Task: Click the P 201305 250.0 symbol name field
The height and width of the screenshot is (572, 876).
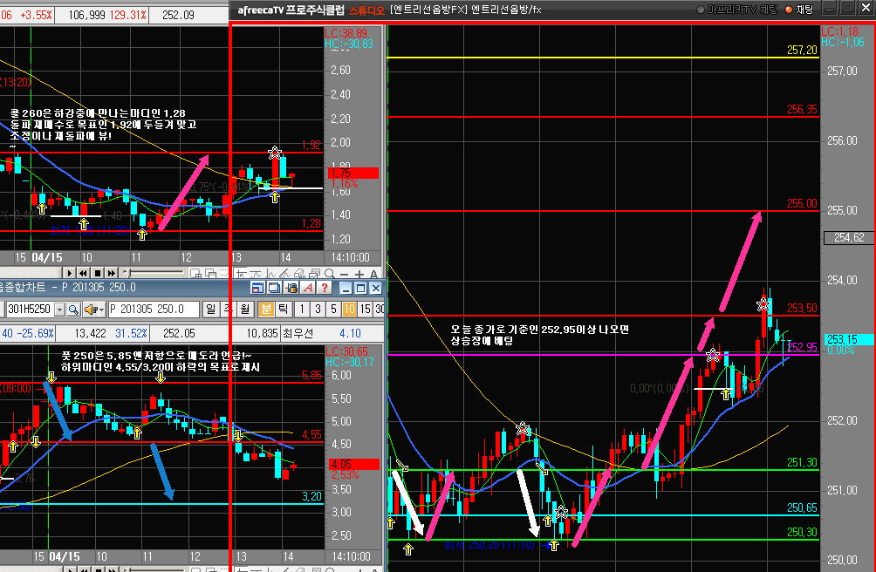Action: [x=153, y=310]
